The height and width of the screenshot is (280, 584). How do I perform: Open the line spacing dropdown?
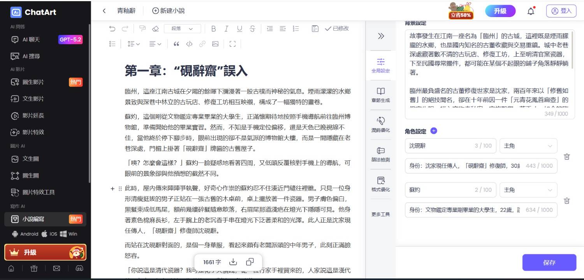point(134,44)
